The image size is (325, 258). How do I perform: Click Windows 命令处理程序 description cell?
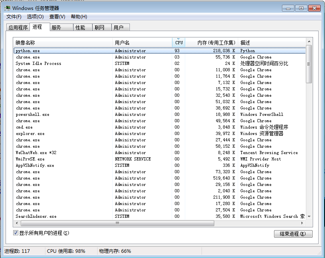pos(264,127)
